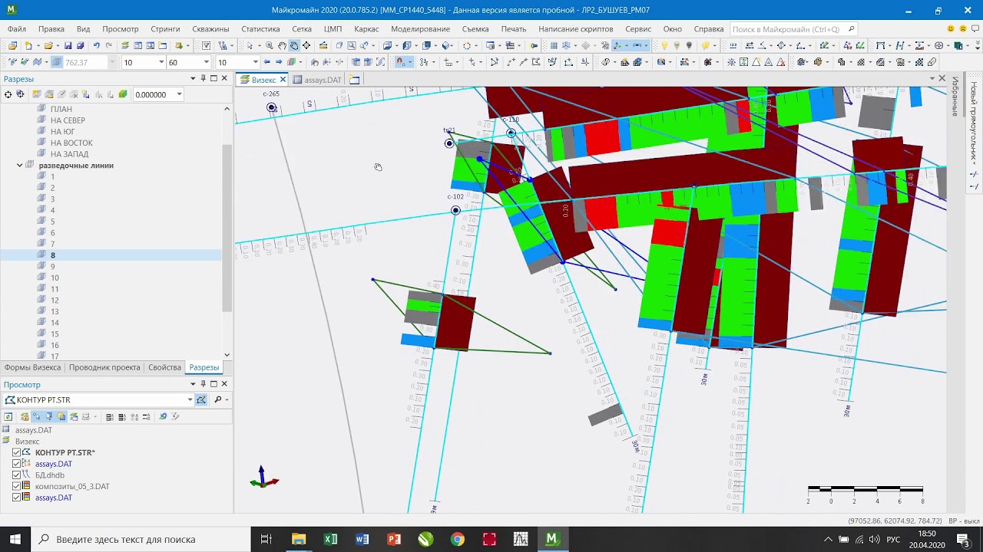This screenshot has height=552, width=983.
Task: Switch to the Проводник проекта tab
Action: pos(104,367)
